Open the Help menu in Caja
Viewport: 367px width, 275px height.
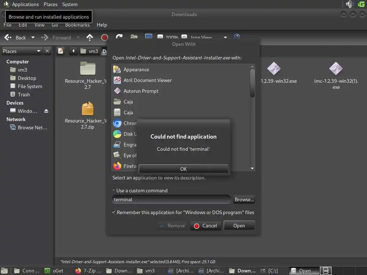point(101,25)
